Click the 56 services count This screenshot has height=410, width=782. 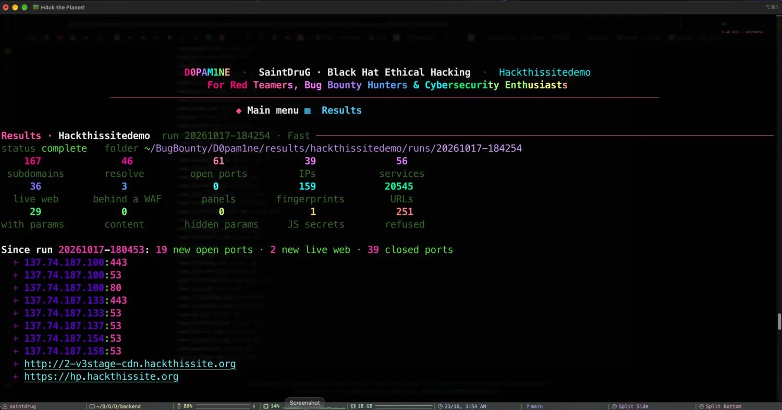[x=402, y=161]
